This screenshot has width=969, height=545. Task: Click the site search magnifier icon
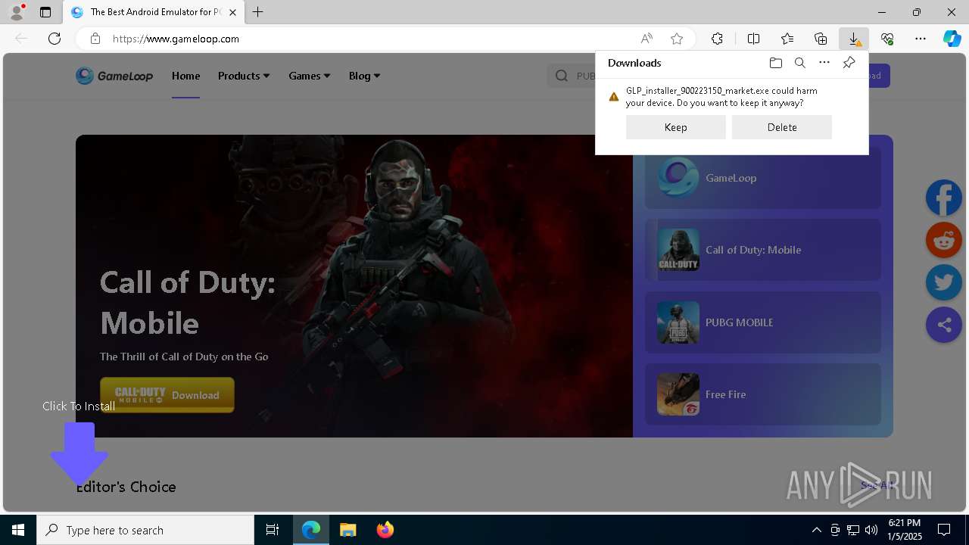coord(562,76)
